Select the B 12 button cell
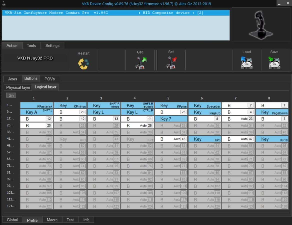The height and width of the screenshot is (225, 292). pyautogui.click(x=36, y=119)
